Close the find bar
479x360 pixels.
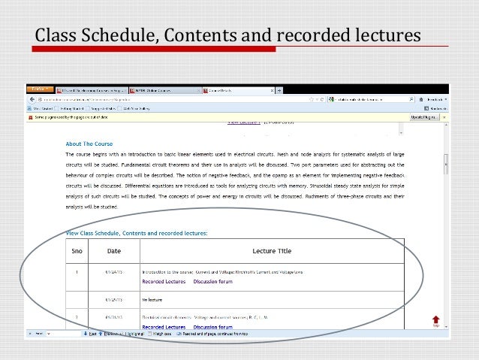(x=30, y=334)
